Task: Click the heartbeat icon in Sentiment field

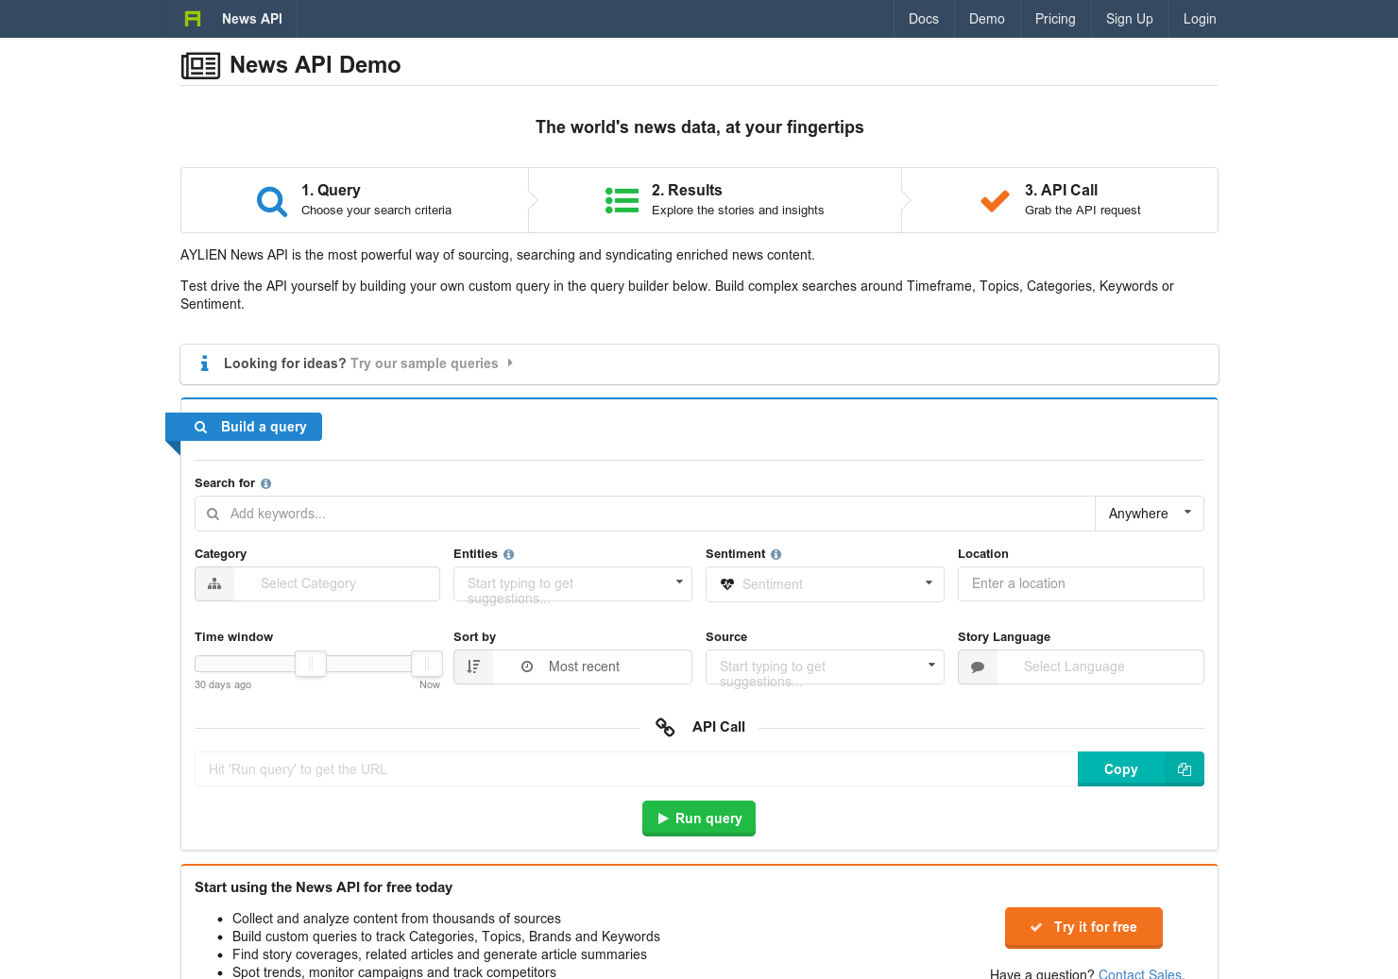Action: tap(726, 584)
